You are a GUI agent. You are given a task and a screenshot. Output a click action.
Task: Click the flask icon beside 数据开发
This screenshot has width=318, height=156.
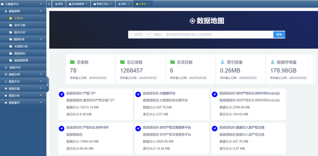(6, 67)
